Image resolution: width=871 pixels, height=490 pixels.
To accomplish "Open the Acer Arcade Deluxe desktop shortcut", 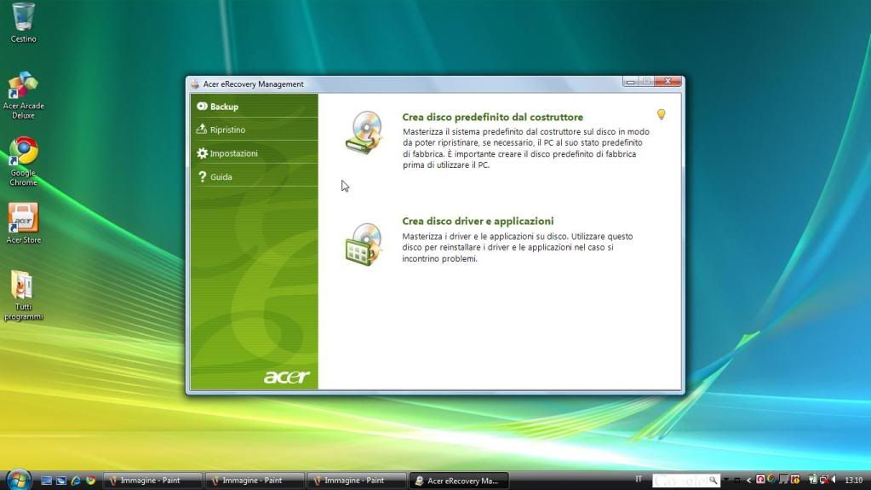I will tap(23, 95).
